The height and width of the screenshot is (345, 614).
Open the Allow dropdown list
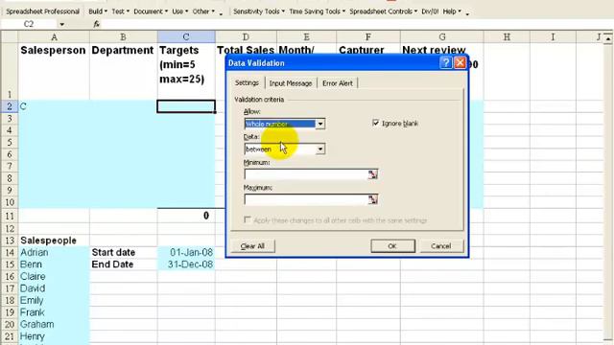tap(320, 124)
